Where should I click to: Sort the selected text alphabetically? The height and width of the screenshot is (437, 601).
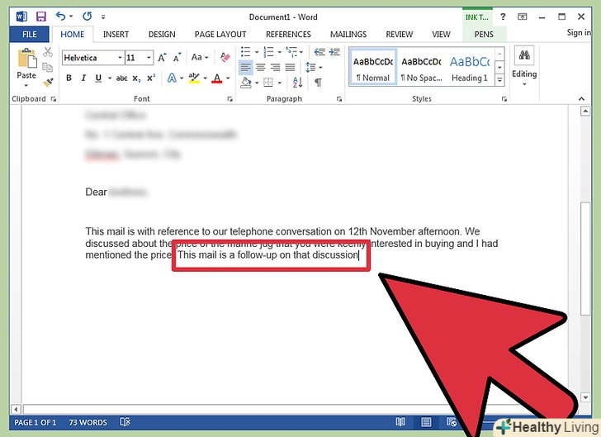click(297, 82)
